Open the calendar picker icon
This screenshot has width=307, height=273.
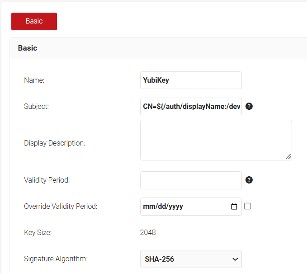coord(234,207)
